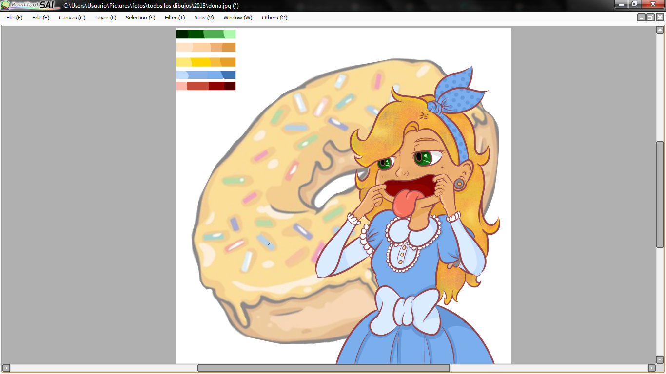This screenshot has width=666, height=374.
Task: Minimize the PaintTool SAI application window
Action: [621, 4]
